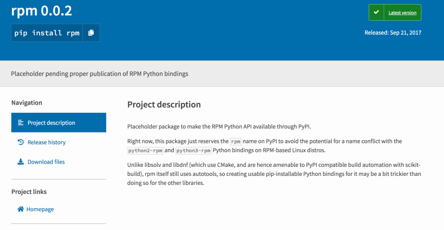The width and height of the screenshot is (444, 230).
Task: Click the 'Project description' section heading
Action: (x=164, y=105)
